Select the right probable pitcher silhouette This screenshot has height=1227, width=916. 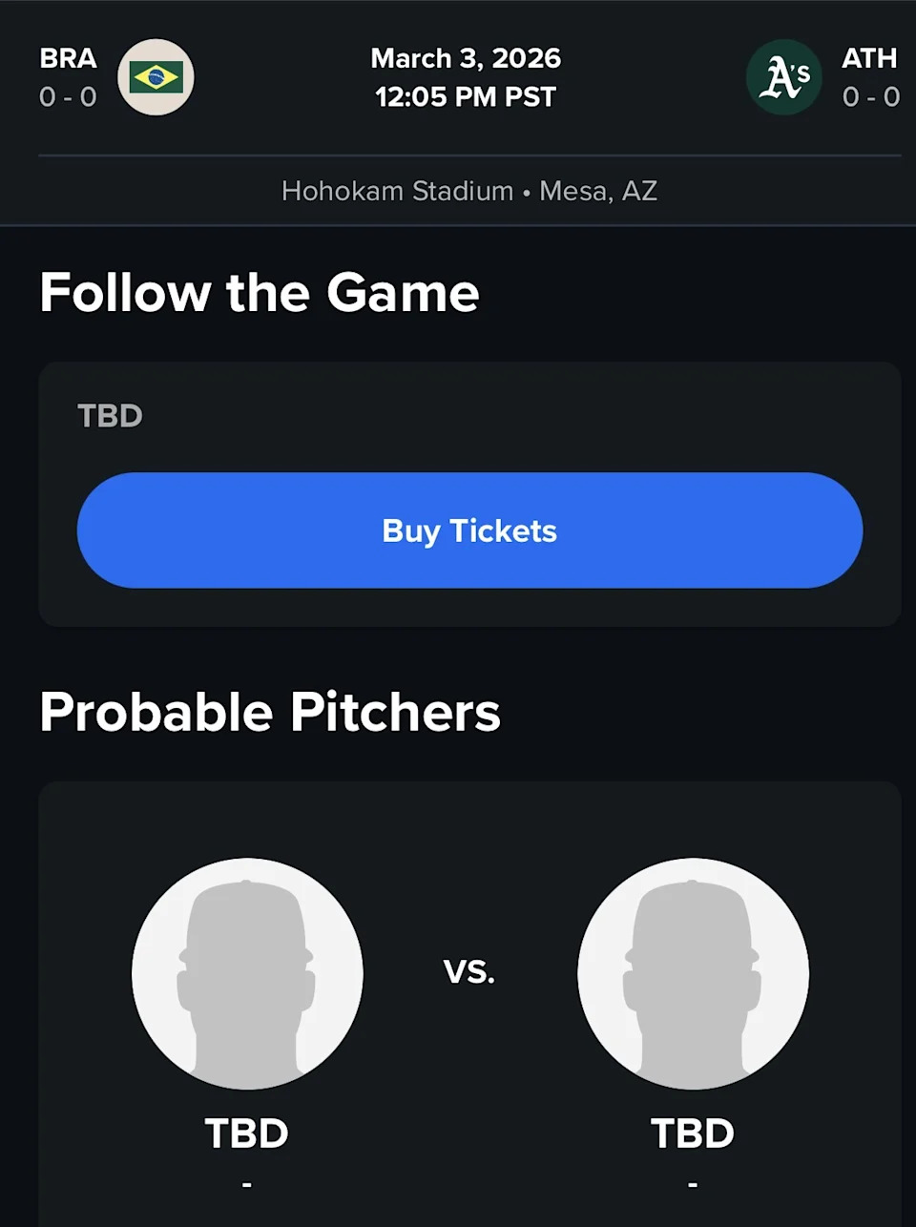click(x=693, y=973)
